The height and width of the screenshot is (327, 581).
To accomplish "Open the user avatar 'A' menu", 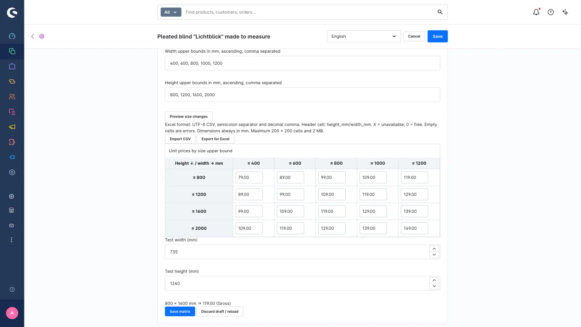I will (x=12, y=313).
